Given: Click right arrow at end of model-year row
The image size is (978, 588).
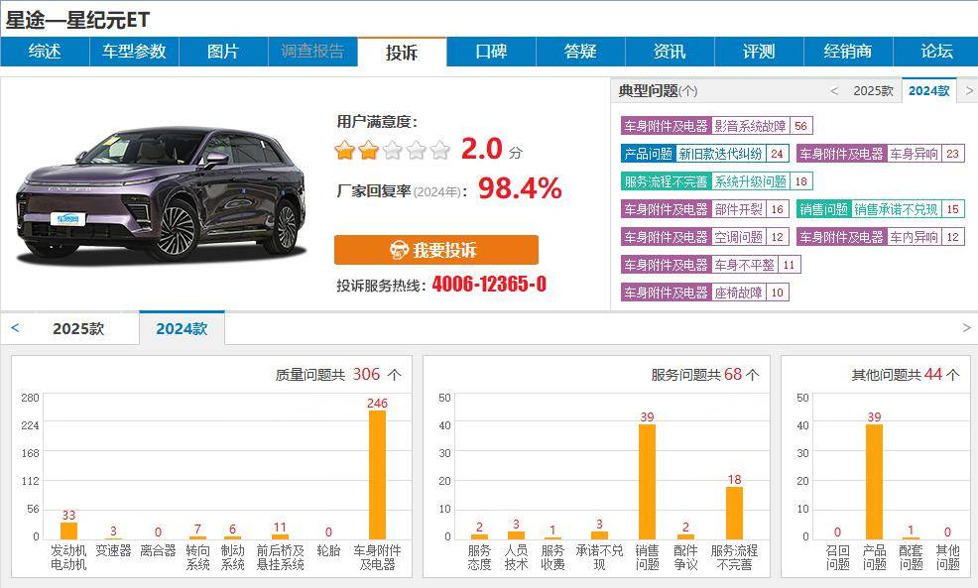Looking at the screenshot, I should [x=967, y=328].
